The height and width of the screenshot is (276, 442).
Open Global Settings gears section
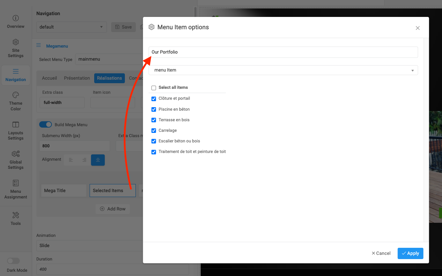(16, 160)
